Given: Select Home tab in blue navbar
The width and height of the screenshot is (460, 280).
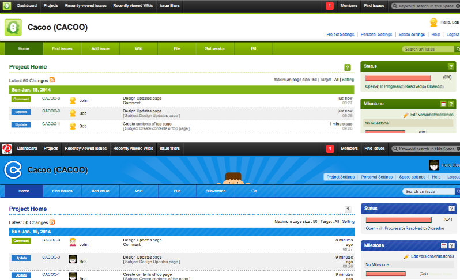Looking at the screenshot, I should (x=24, y=191).
